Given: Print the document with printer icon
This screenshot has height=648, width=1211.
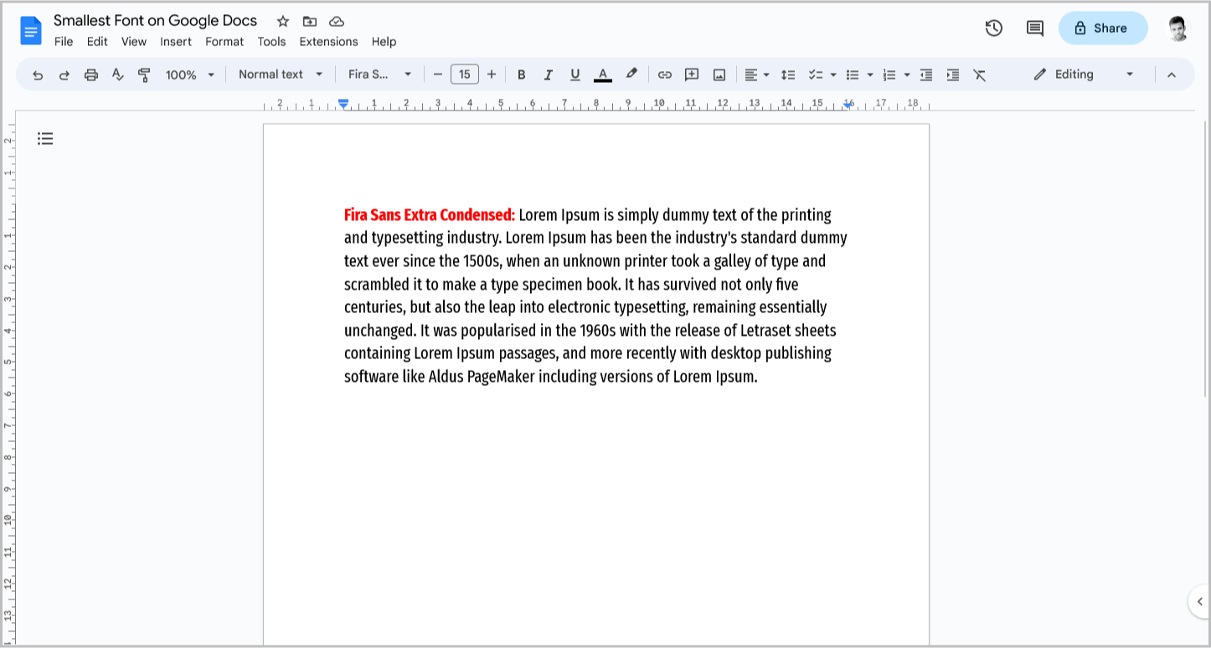Looking at the screenshot, I should 91,75.
